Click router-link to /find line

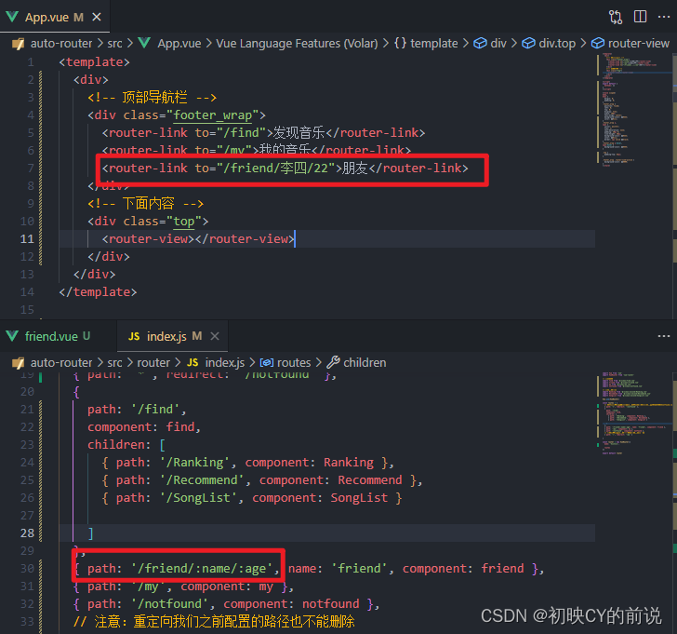(263, 133)
